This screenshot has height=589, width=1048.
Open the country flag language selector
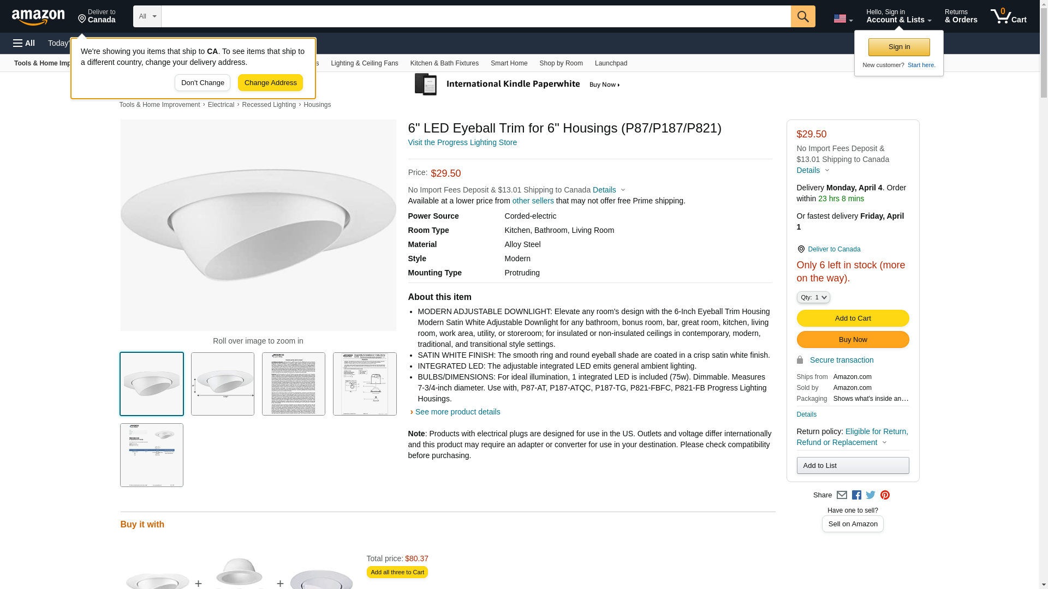point(843,19)
